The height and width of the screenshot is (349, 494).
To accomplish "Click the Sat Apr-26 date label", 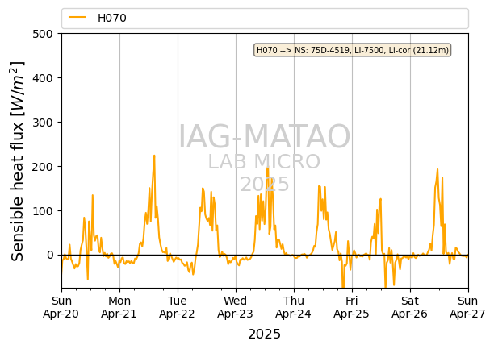I will point(409,307).
